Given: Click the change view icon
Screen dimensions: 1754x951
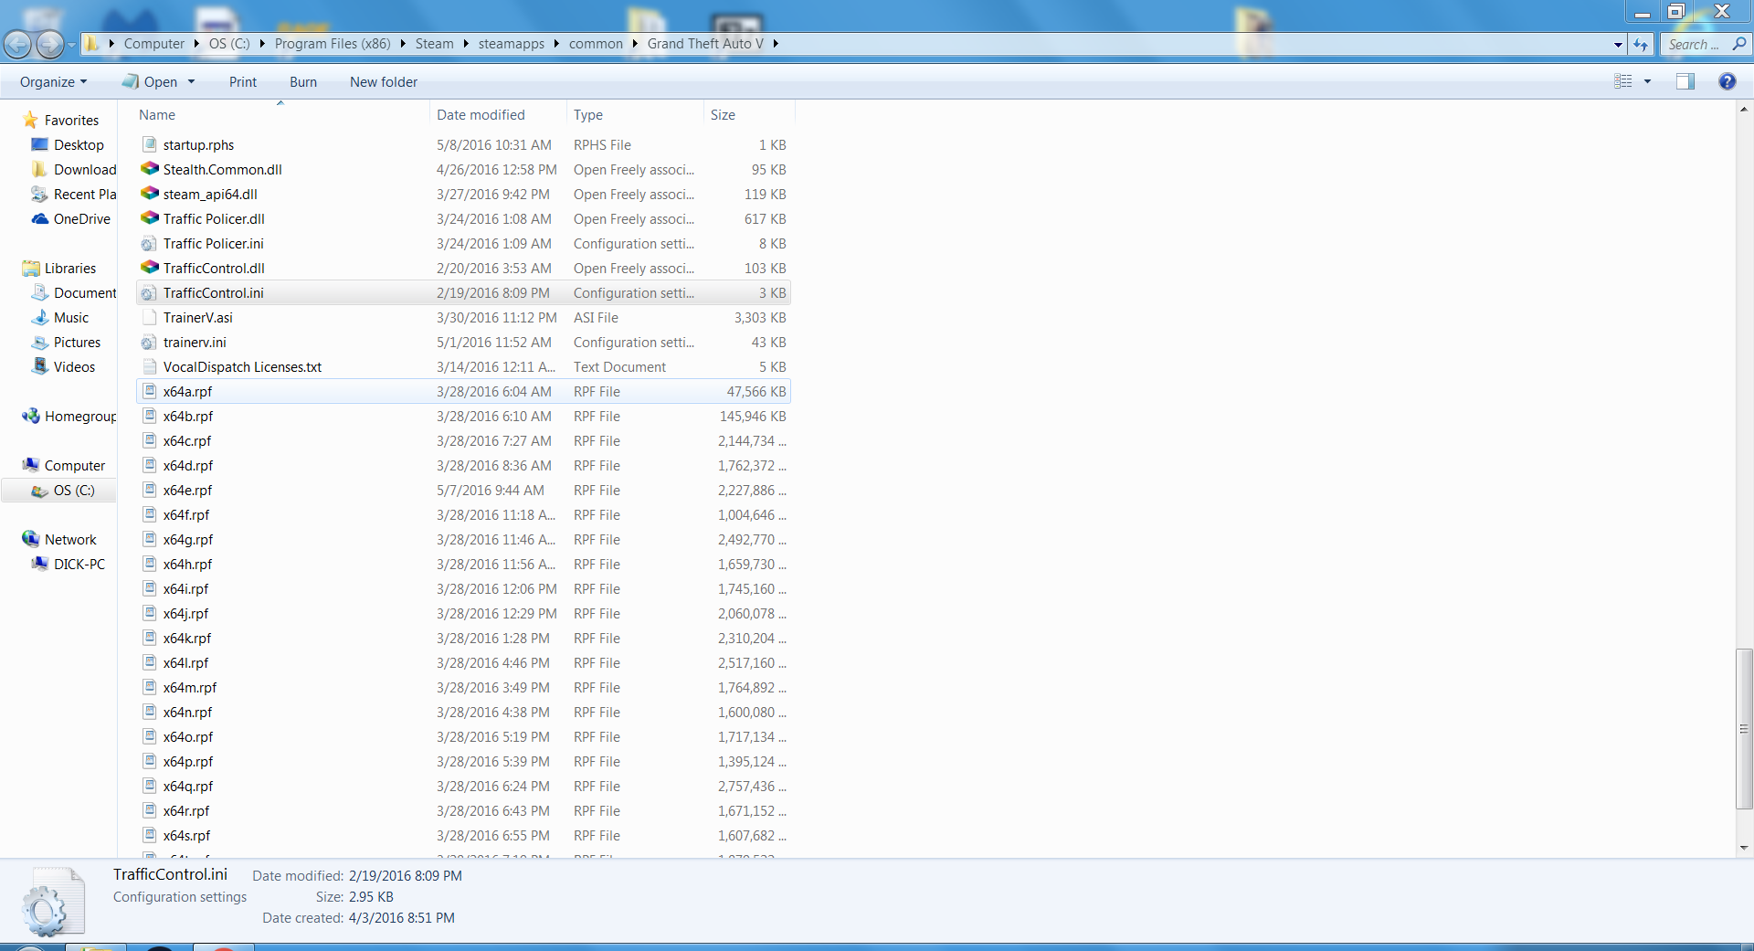Looking at the screenshot, I should (x=1623, y=81).
